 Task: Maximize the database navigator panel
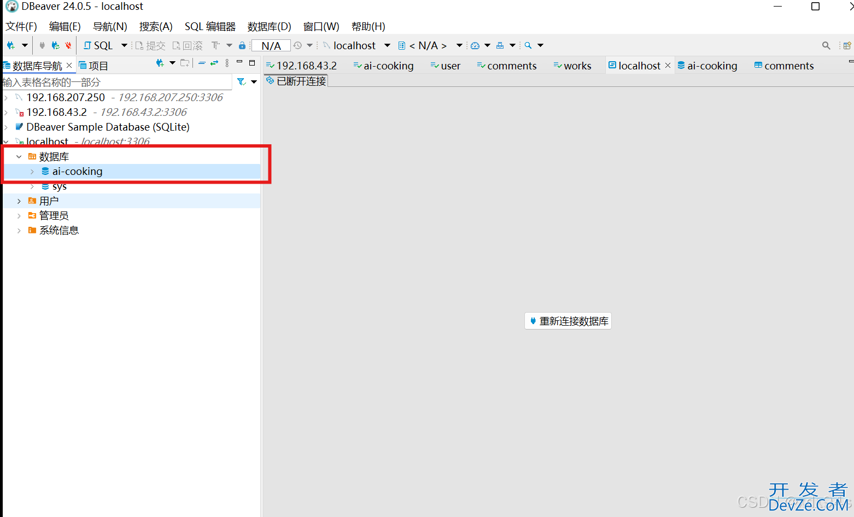[x=252, y=63]
